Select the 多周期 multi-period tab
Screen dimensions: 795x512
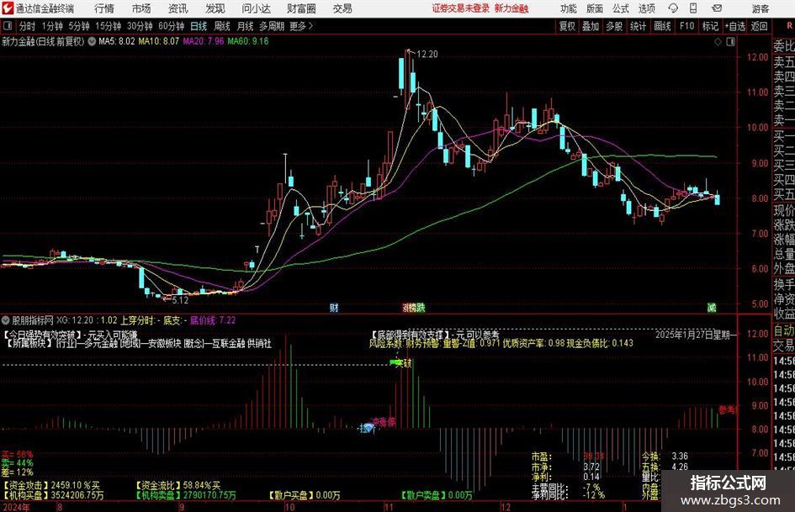click(x=272, y=26)
